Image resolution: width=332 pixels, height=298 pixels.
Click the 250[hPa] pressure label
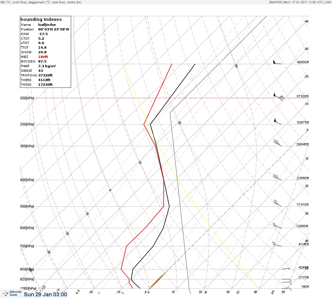pos(27,124)
